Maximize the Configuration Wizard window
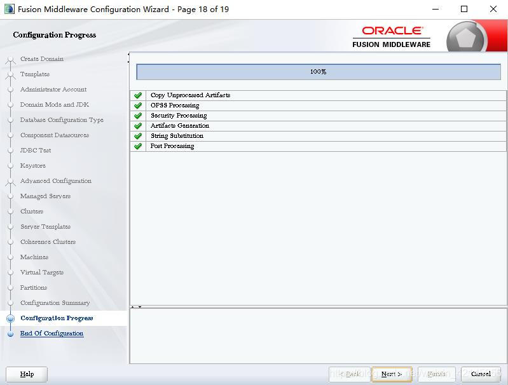Viewport: 508px width, 385px height. click(464, 9)
